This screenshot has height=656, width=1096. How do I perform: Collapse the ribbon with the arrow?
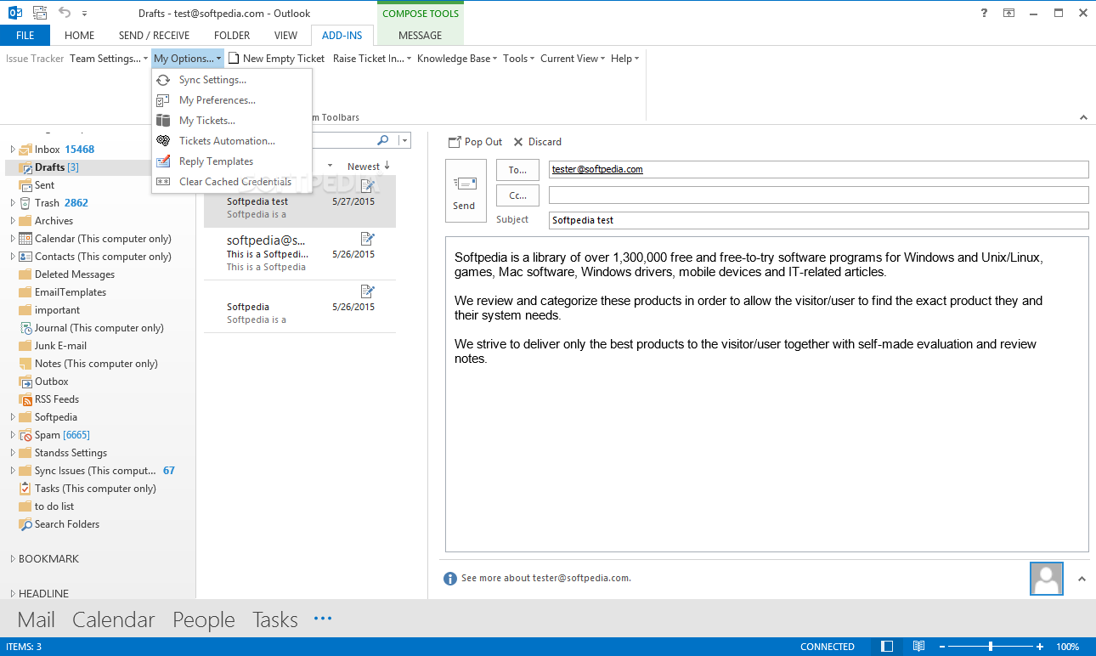coord(1083,118)
